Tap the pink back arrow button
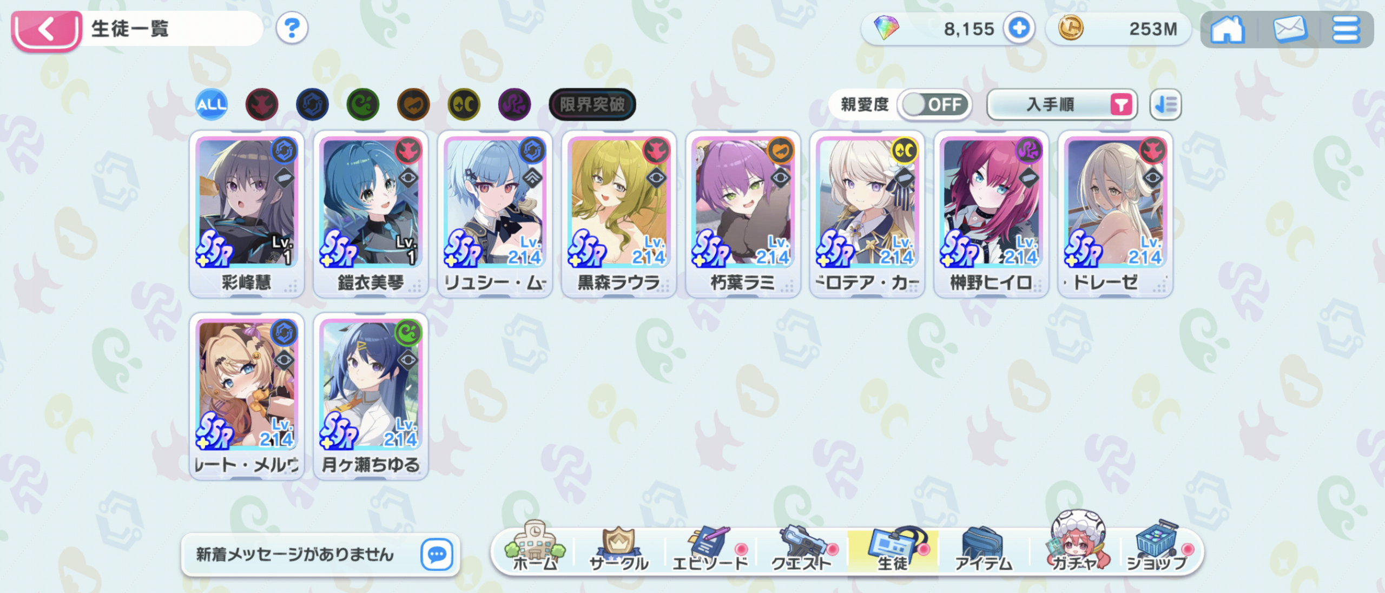Image resolution: width=1385 pixels, height=593 pixels. pos(47,30)
